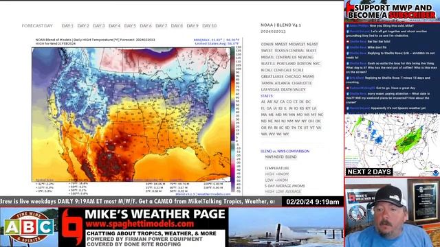The width and height of the screenshot is (440, 247).
Task: Click the www.spaghettimodels.com address
Action: pyautogui.click(x=140, y=224)
